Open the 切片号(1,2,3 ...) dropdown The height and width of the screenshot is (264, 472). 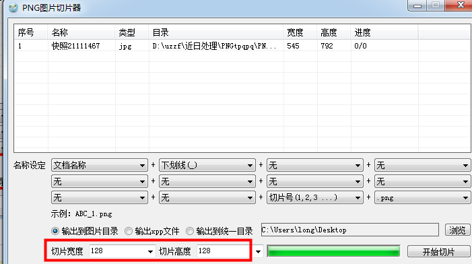[x=315, y=198]
